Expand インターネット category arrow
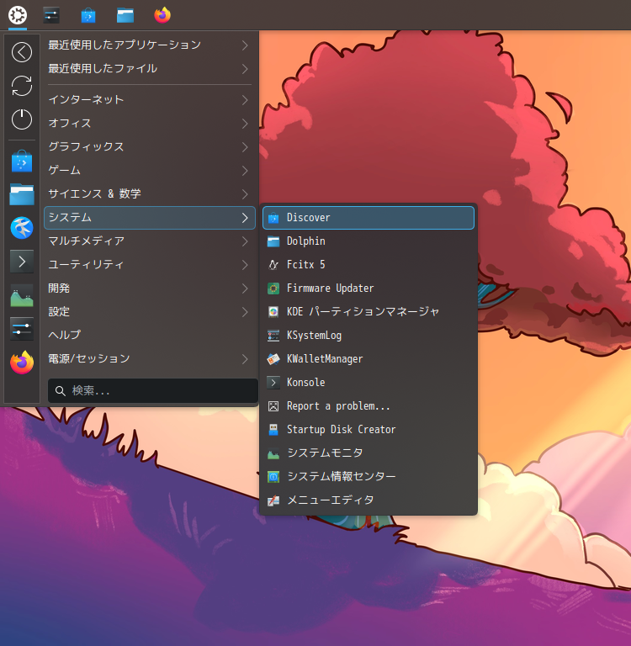 coord(245,100)
